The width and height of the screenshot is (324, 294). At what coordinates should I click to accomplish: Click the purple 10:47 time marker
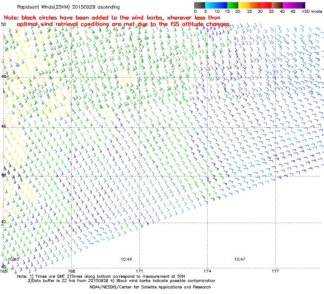240,259
